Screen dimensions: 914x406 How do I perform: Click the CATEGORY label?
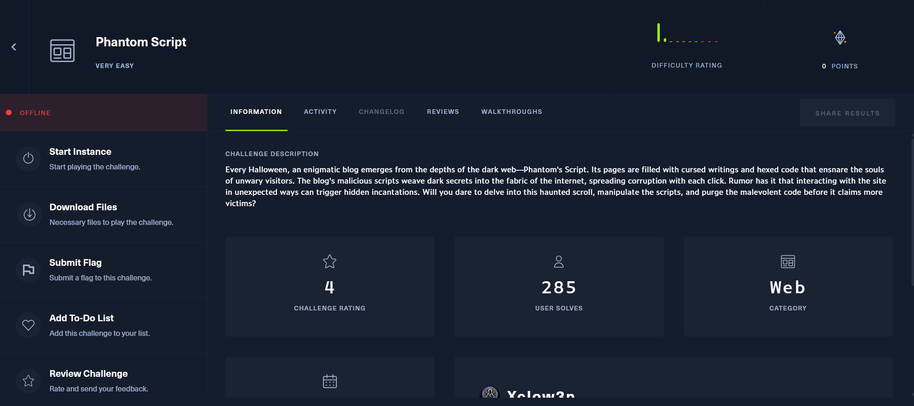tap(788, 308)
